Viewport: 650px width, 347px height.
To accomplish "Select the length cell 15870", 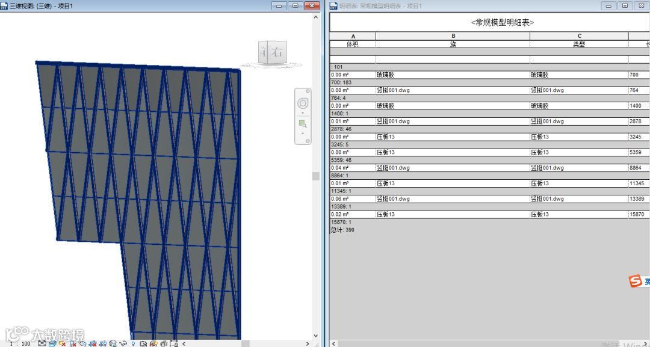I will [x=639, y=215].
